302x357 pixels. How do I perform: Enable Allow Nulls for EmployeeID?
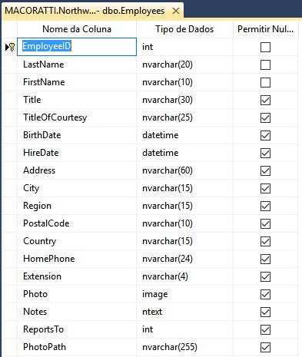pos(265,47)
